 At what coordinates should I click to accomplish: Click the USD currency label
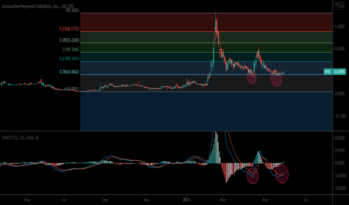341,6
